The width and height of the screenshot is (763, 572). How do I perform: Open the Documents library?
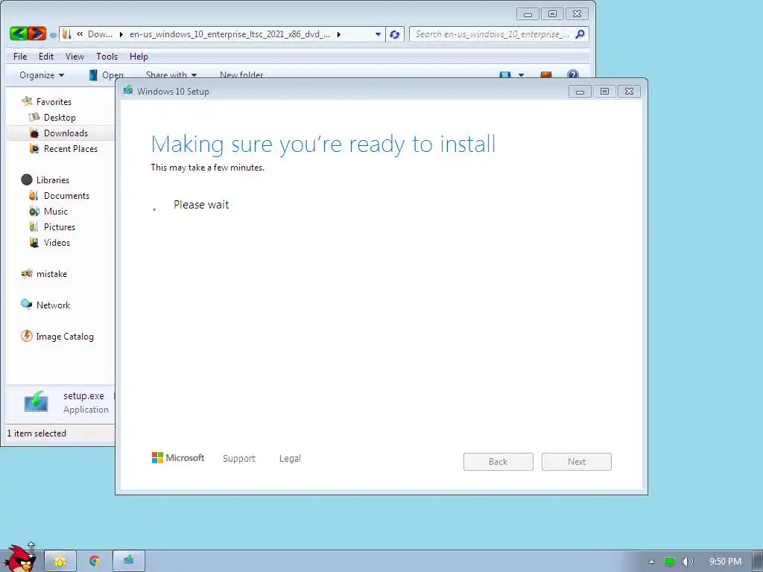click(66, 196)
